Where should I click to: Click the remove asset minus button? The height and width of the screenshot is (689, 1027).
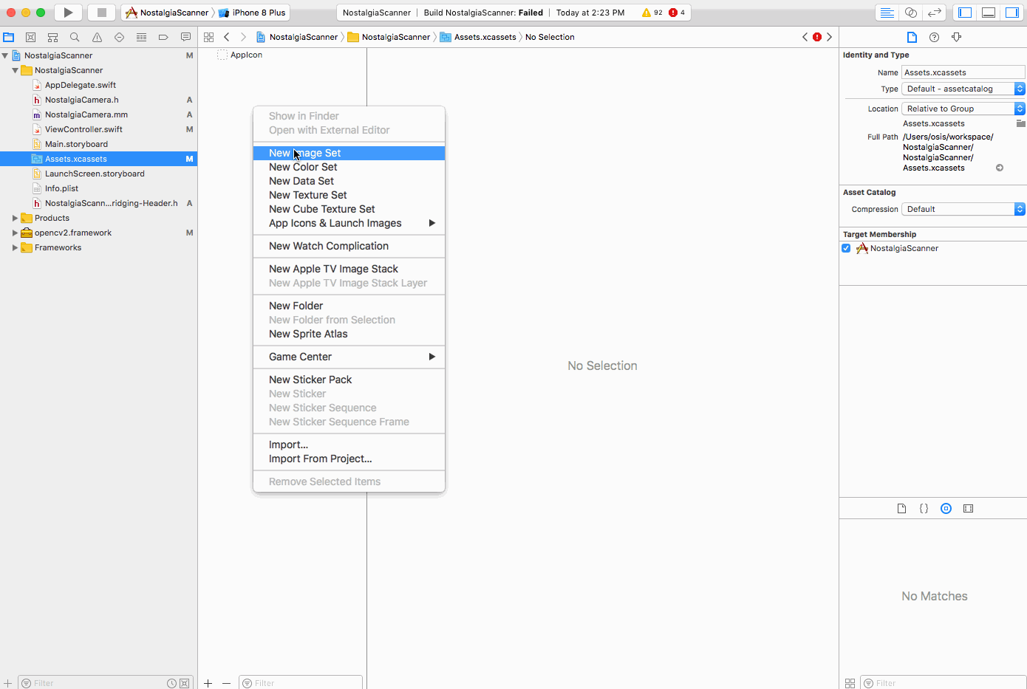pyautogui.click(x=226, y=683)
